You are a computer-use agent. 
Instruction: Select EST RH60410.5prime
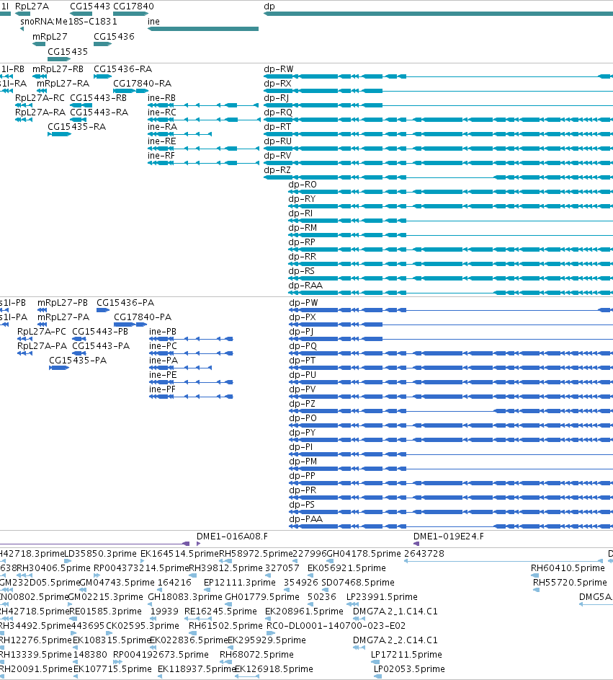568,568
